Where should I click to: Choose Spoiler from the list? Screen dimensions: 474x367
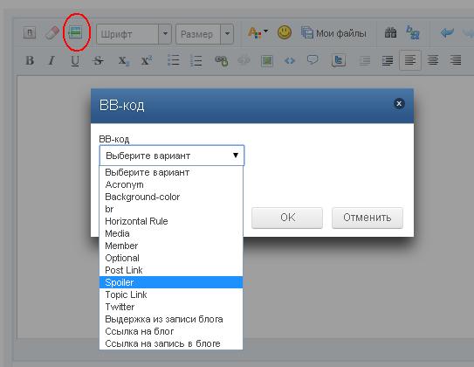point(171,282)
